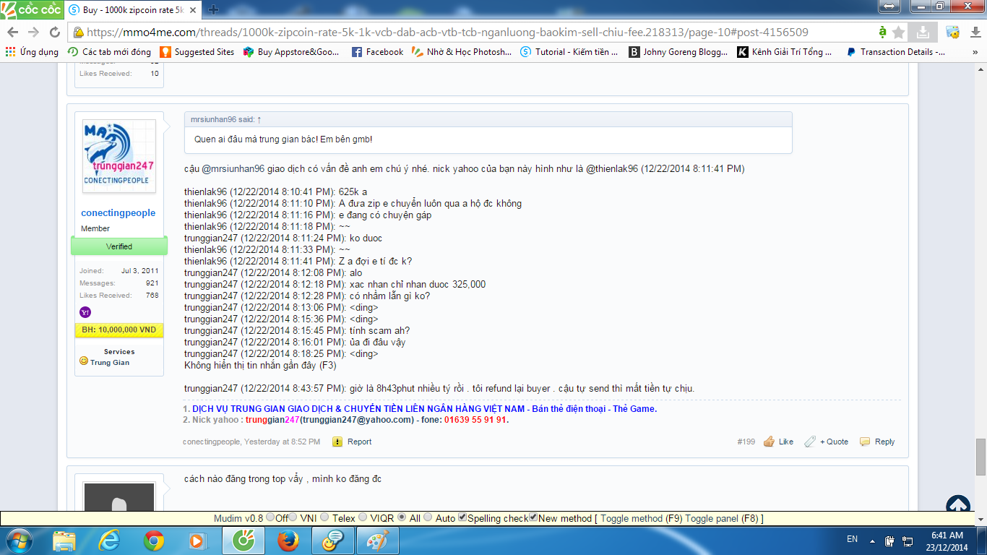This screenshot has height=555, width=987.
Task: Open the Kênh Giải Trí Tổng bookmark
Action: click(785, 52)
